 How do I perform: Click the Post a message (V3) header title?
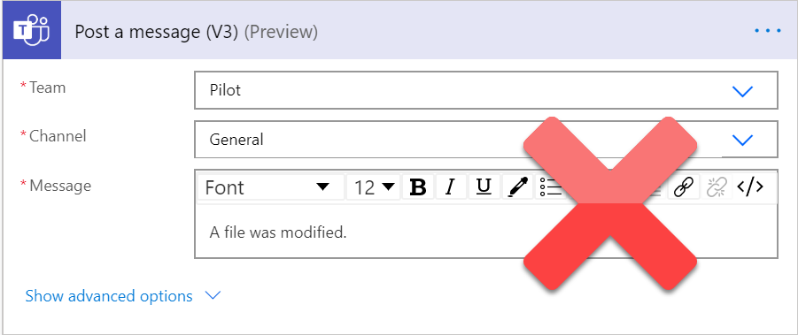click(197, 32)
